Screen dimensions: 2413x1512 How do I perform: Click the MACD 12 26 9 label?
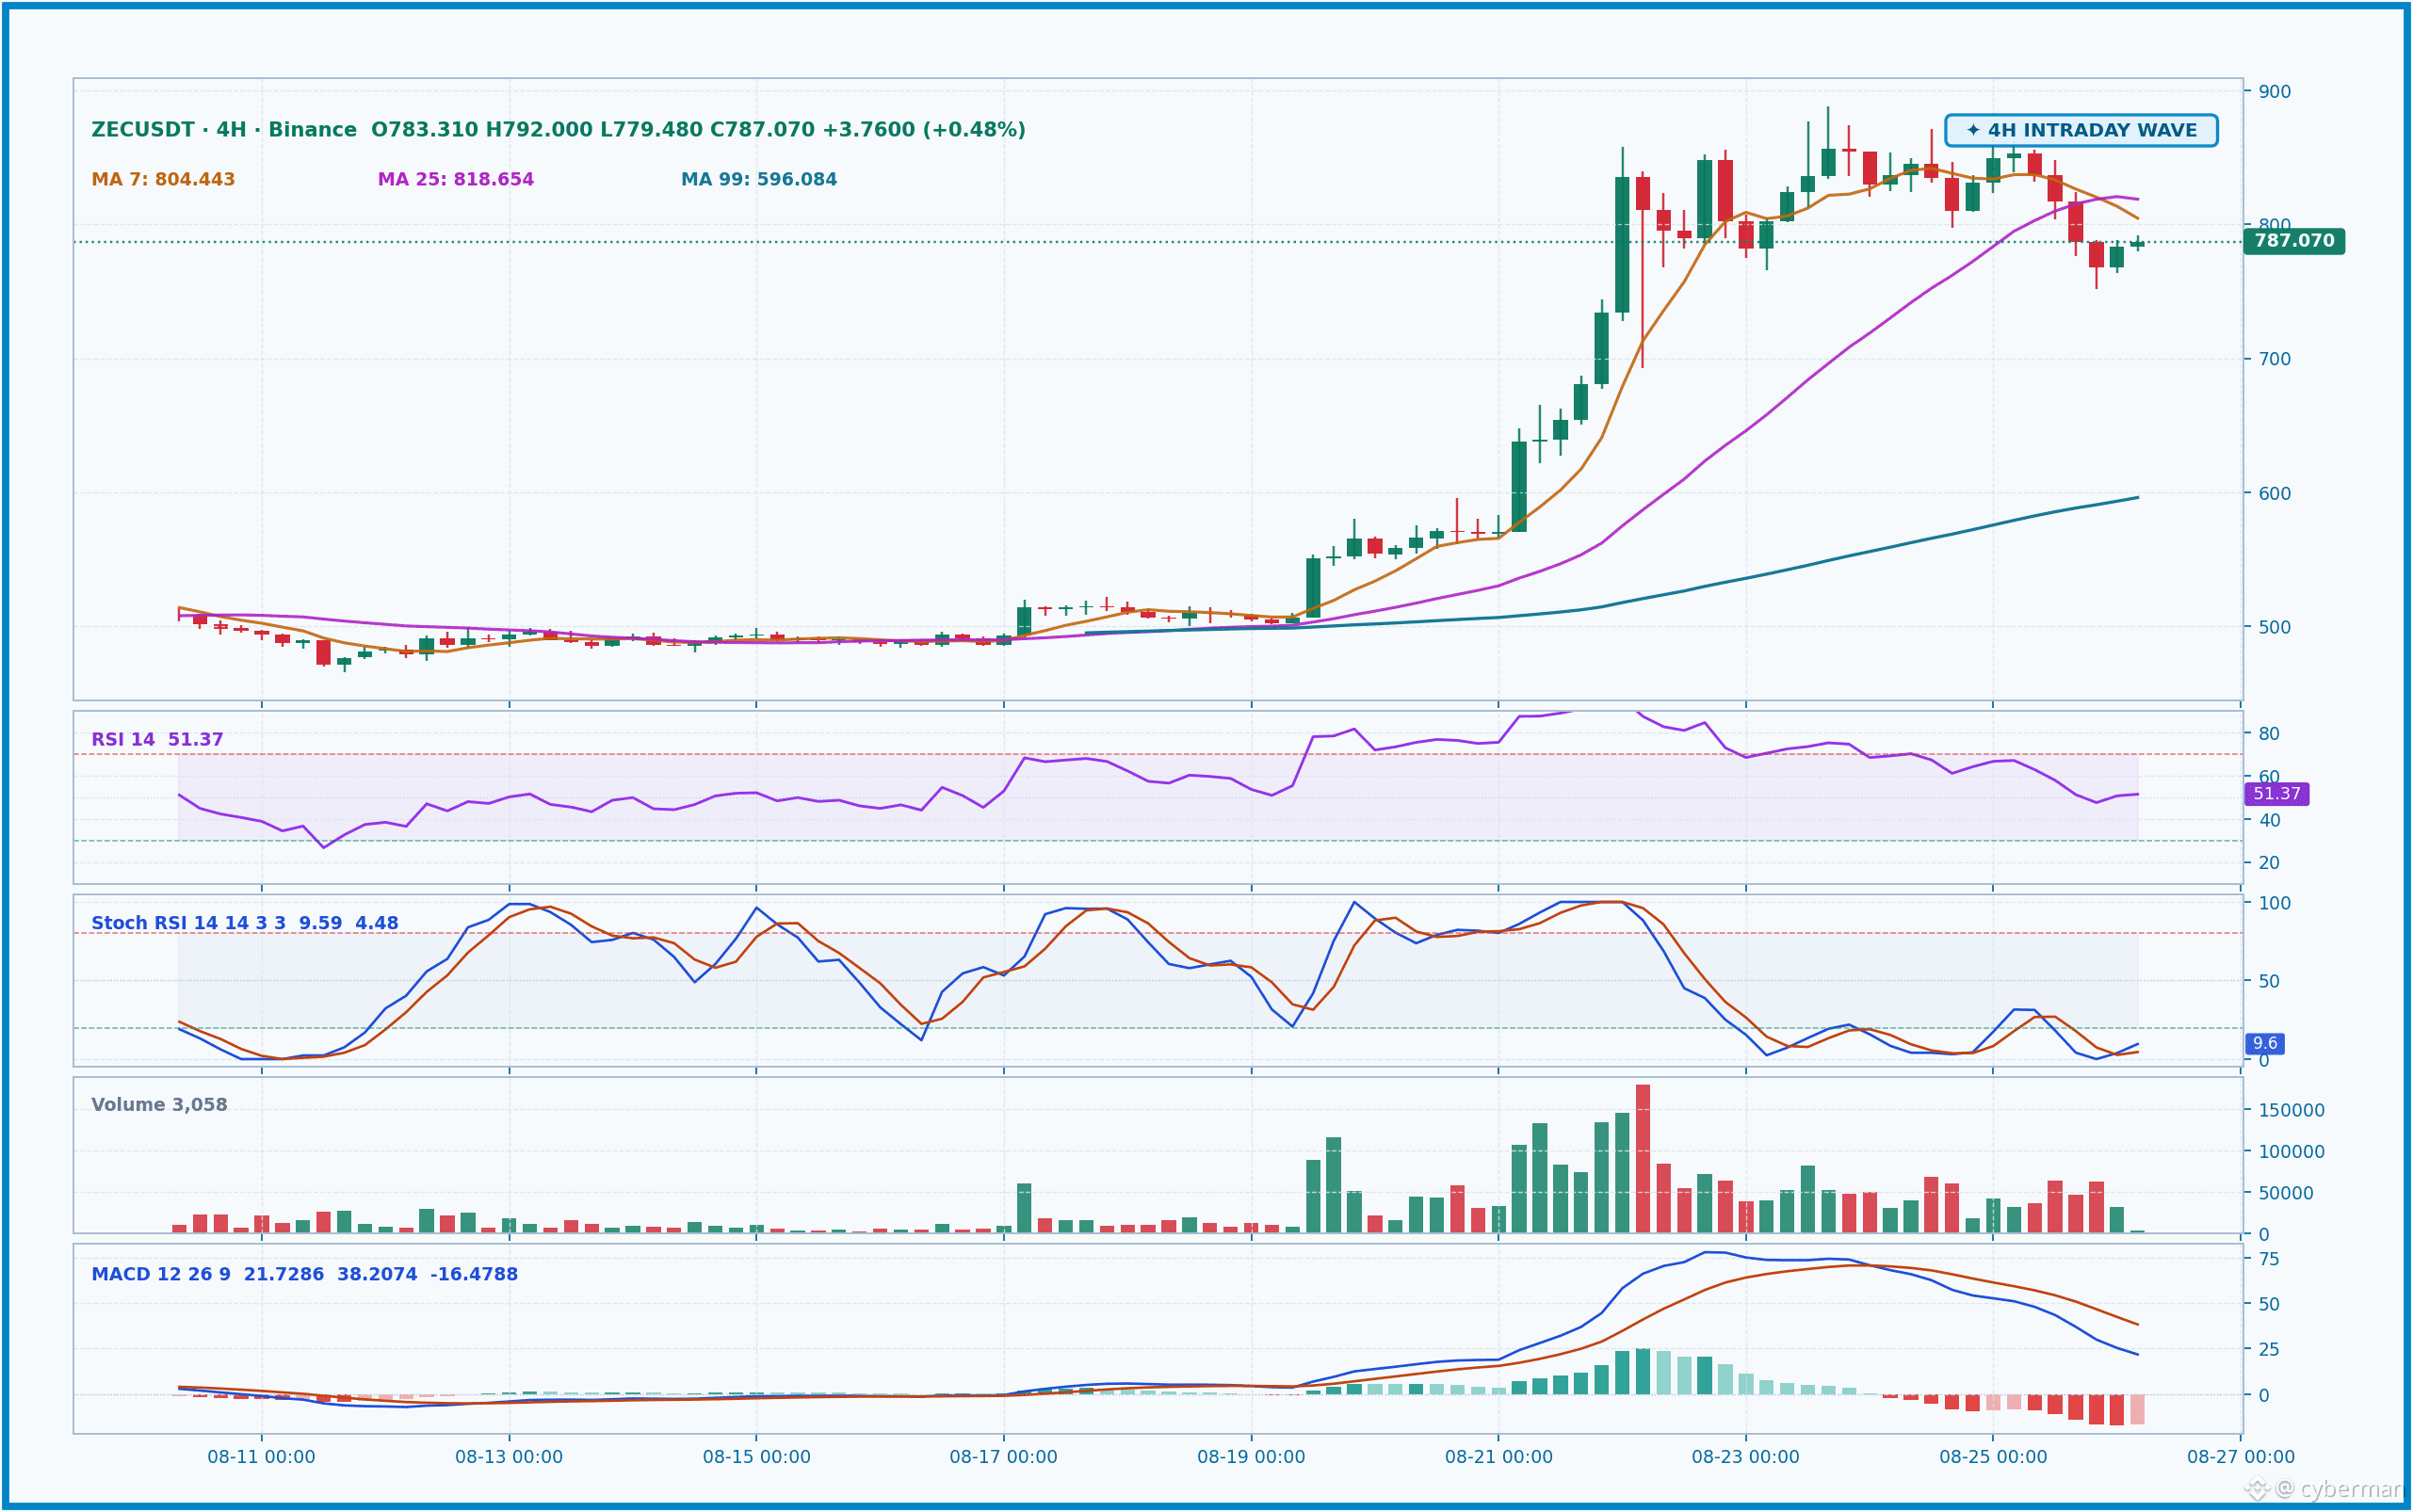point(161,1274)
